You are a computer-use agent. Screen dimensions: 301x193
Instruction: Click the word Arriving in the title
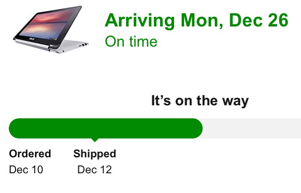[x=140, y=21]
